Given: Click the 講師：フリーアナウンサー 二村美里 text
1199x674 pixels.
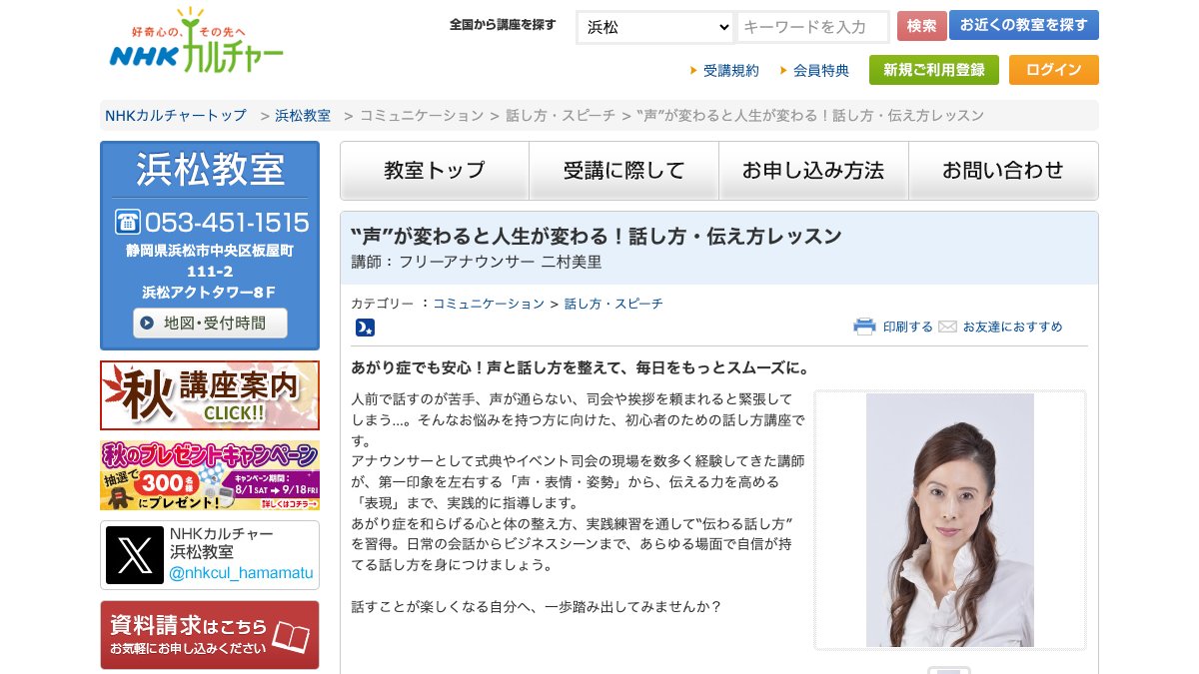Looking at the screenshot, I should tap(477, 263).
